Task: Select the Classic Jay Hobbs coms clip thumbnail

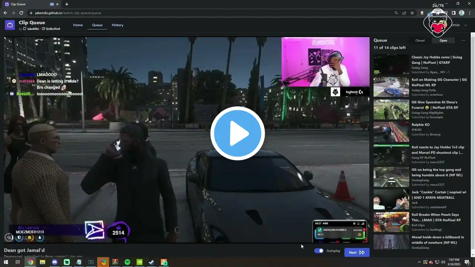Action: (391, 65)
